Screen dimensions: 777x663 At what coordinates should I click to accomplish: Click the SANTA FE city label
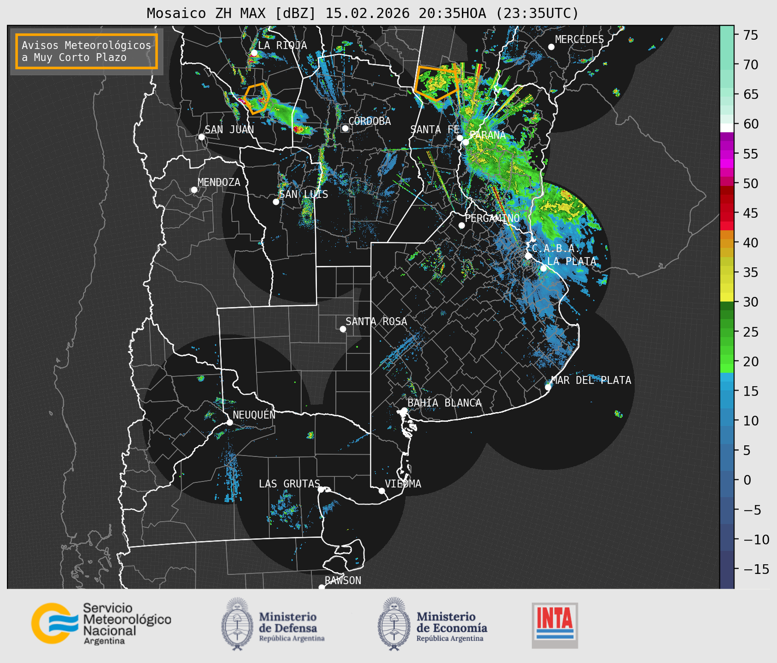[x=435, y=130]
